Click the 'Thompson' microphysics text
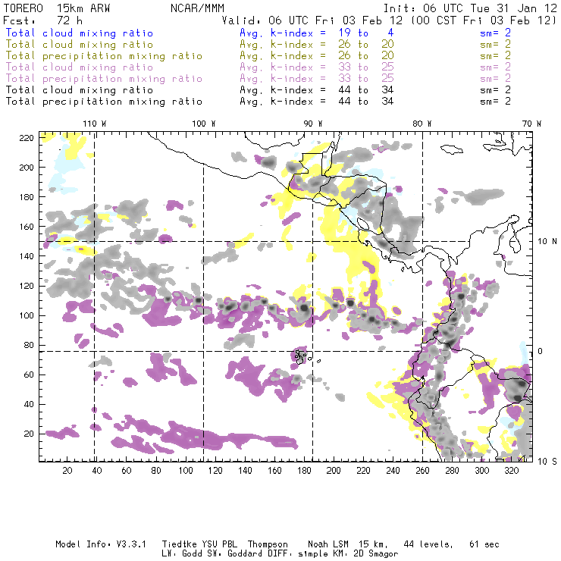The image size is (561, 561). (x=268, y=544)
